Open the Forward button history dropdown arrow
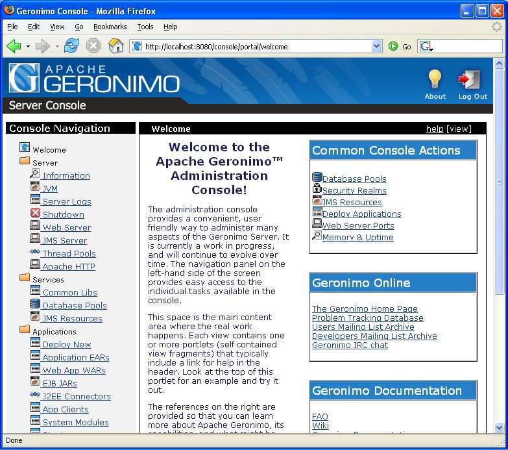The height and width of the screenshot is (450, 508). coord(57,46)
